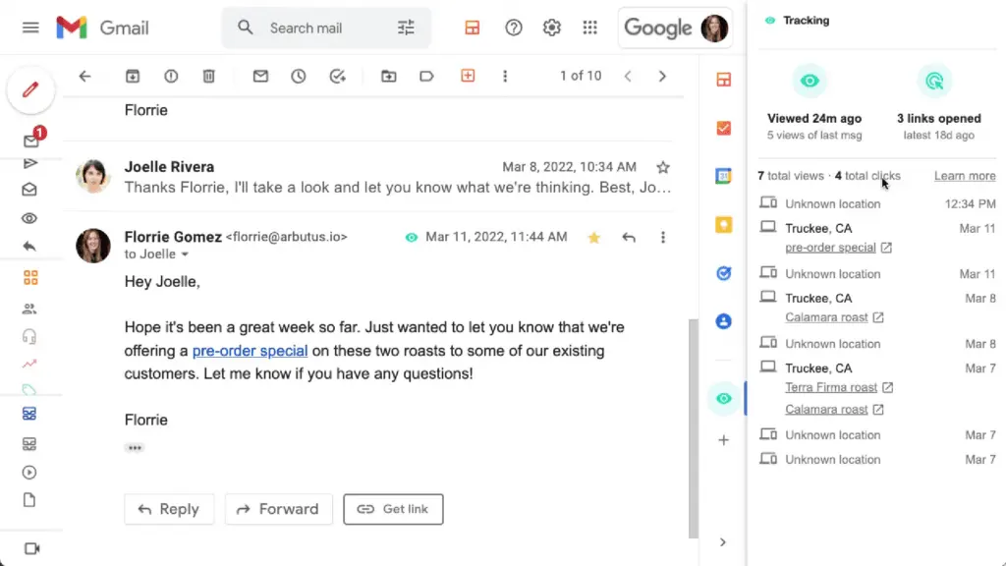Click the email vertical scrollbar
Image resolution: width=1006 pixels, height=566 pixels.
693,428
